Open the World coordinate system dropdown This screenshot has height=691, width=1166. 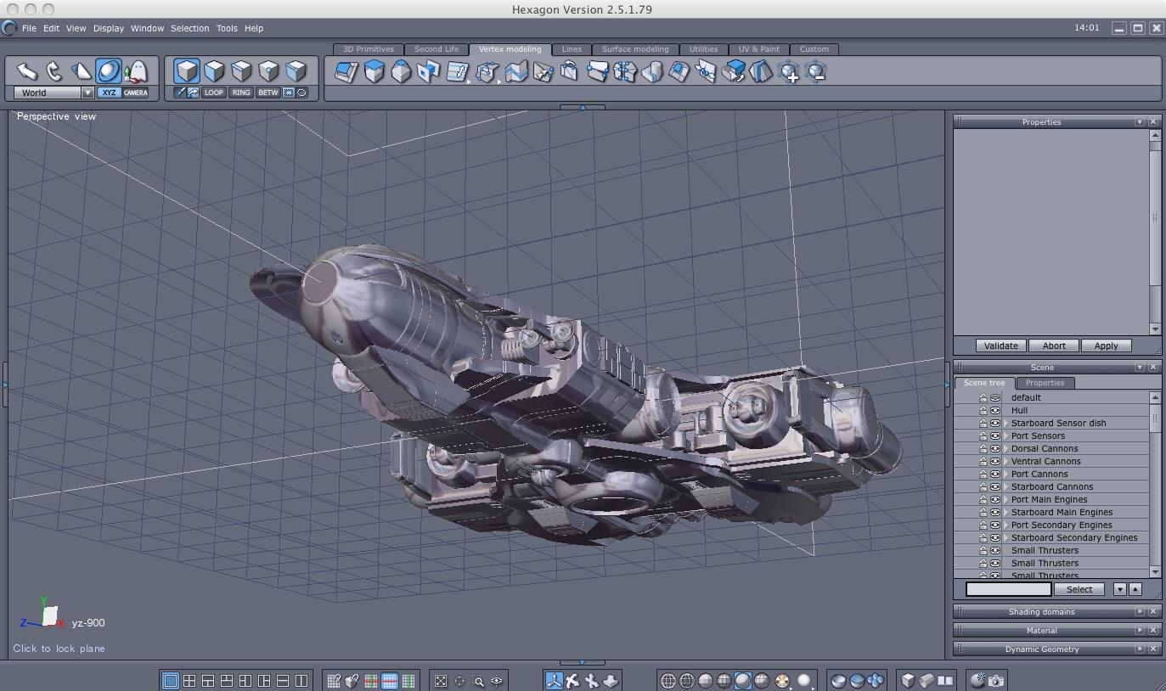click(87, 93)
